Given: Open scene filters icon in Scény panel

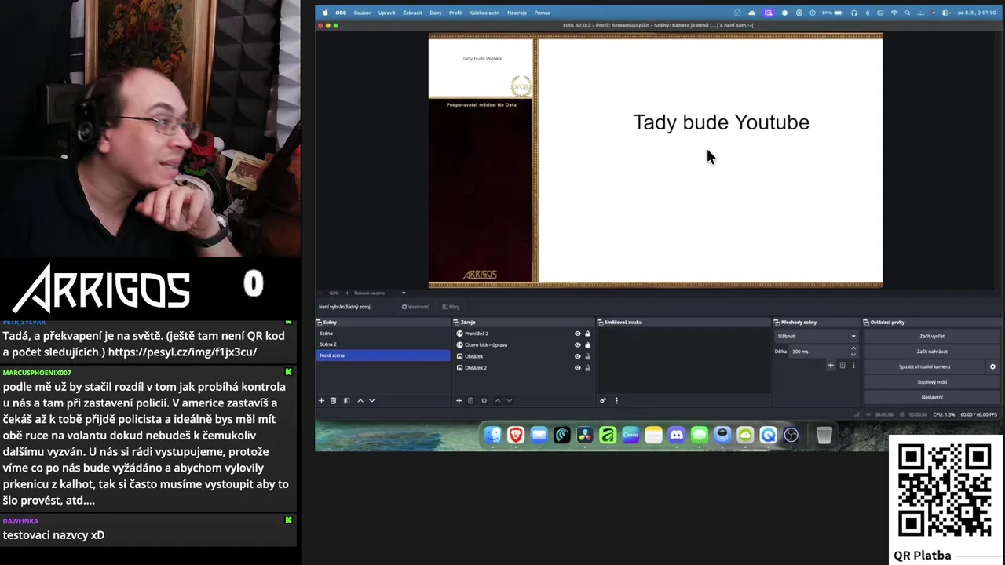Looking at the screenshot, I should pyautogui.click(x=346, y=401).
